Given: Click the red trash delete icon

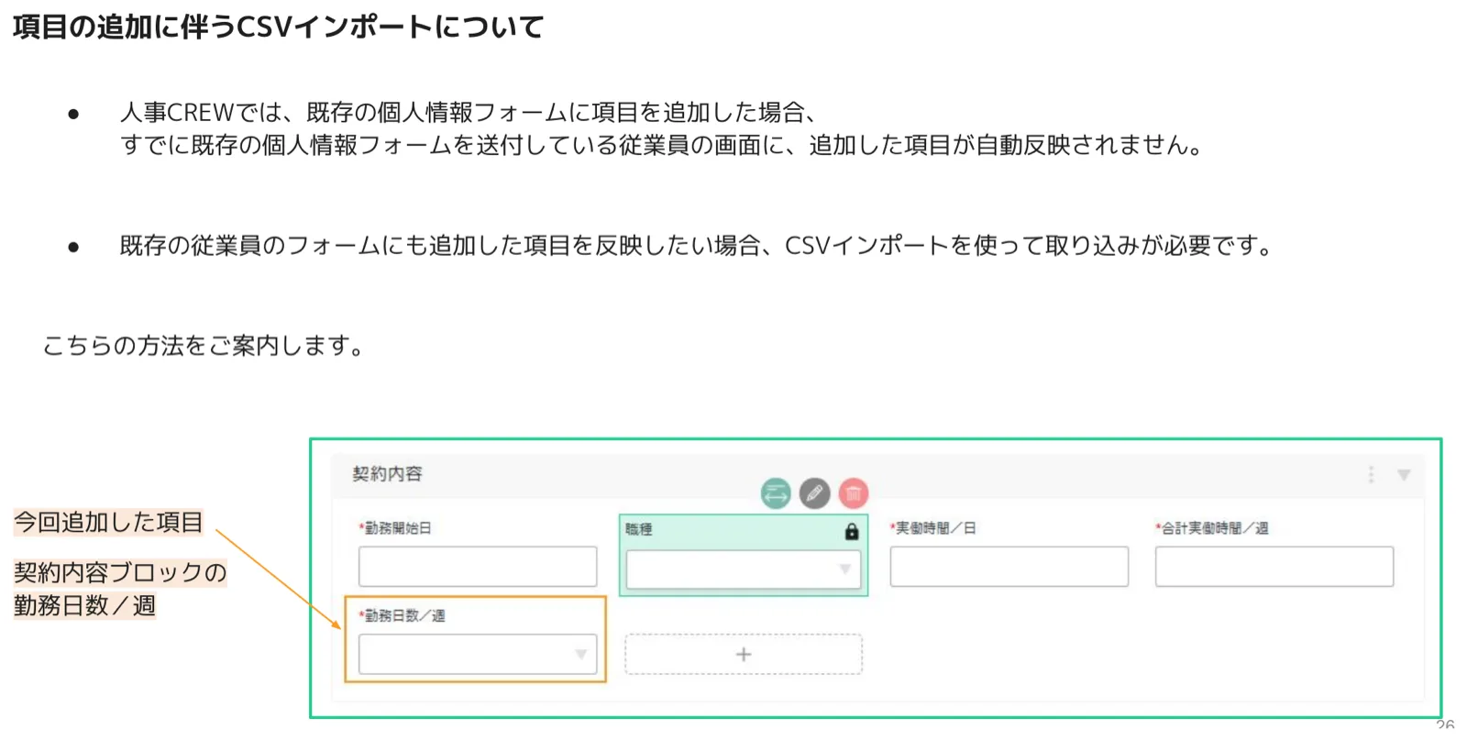Looking at the screenshot, I should pyautogui.click(x=853, y=493).
